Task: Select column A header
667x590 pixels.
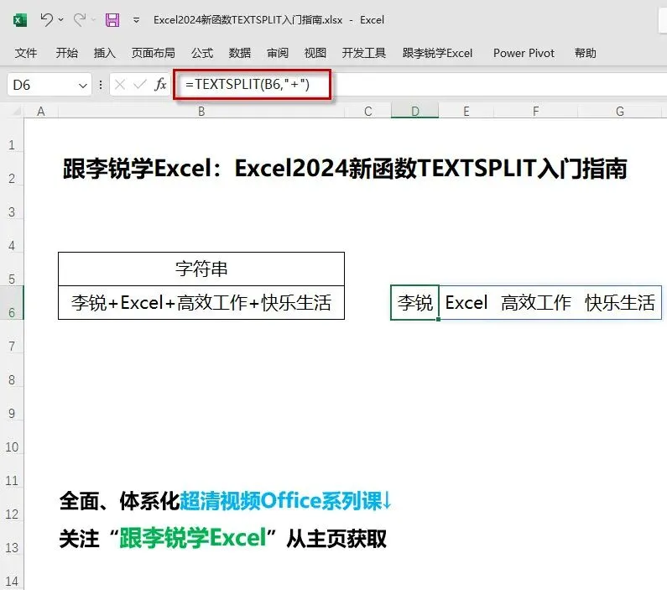Action: click(x=41, y=112)
